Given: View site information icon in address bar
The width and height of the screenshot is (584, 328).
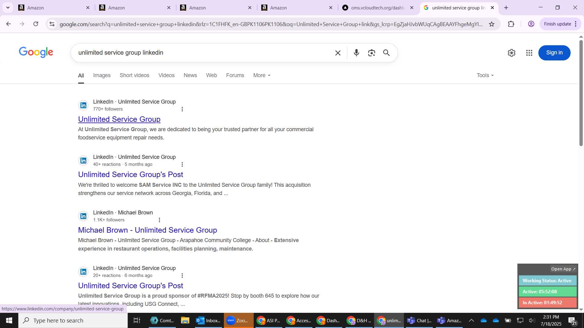Looking at the screenshot, I should (x=52, y=24).
